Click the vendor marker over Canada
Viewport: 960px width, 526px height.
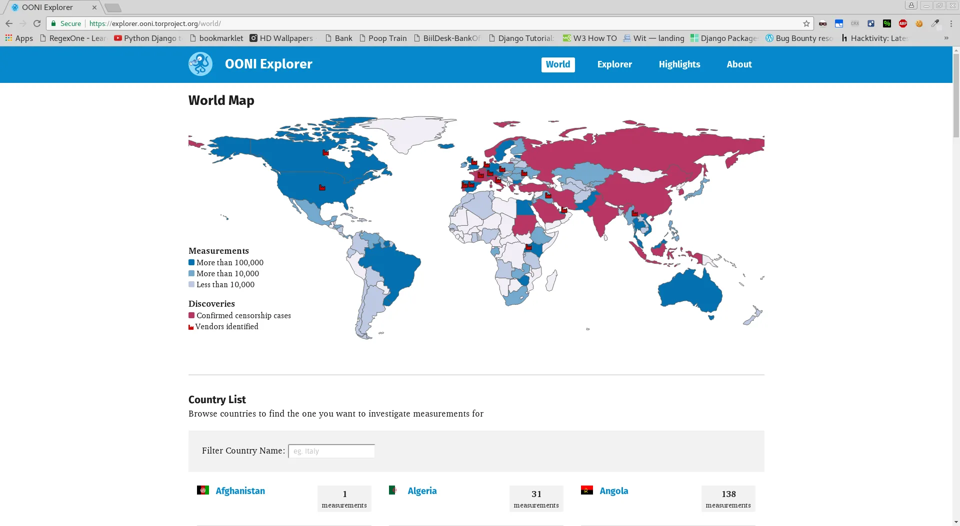(x=325, y=153)
